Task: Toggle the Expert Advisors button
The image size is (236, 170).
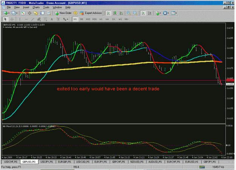Action: [x=91, y=13]
